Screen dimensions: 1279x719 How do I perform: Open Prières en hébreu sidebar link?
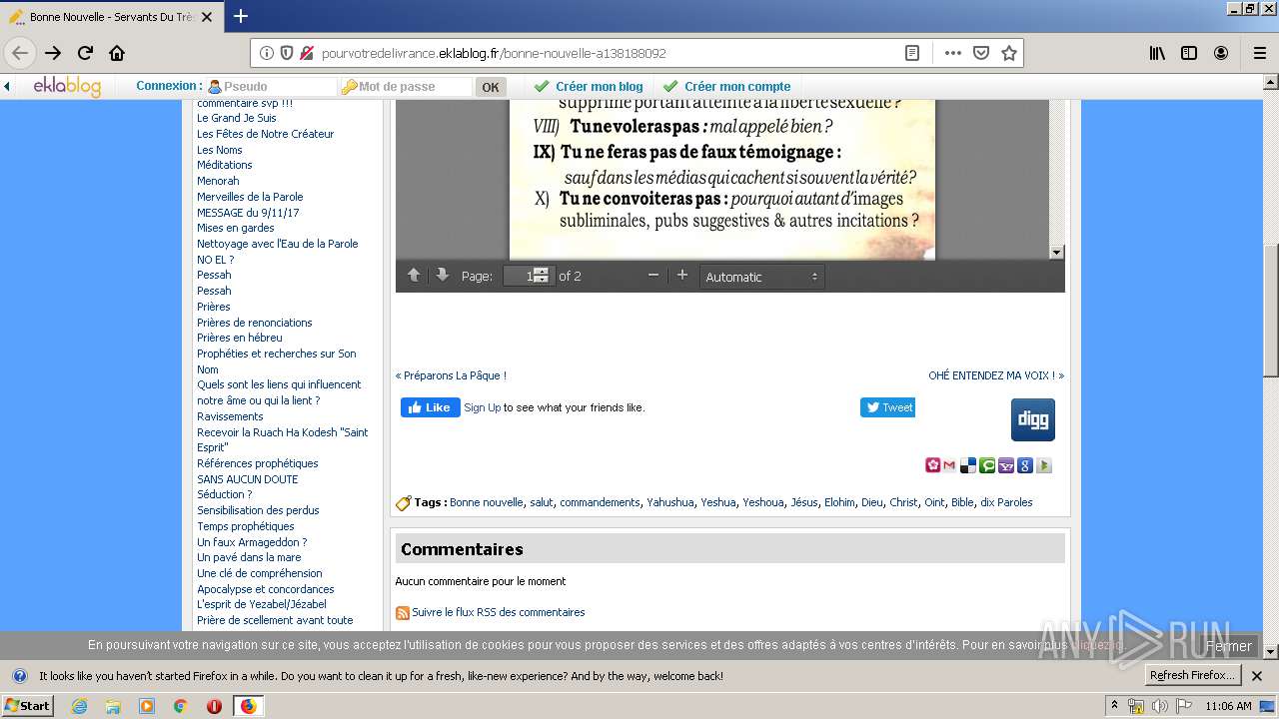click(240, 338)
